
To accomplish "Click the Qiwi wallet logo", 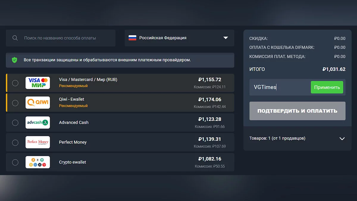I will [x=38, y=103].
